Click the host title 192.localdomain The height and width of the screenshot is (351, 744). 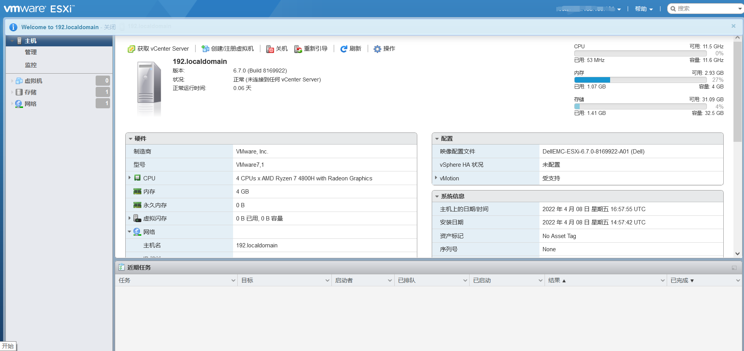[200, 62]
